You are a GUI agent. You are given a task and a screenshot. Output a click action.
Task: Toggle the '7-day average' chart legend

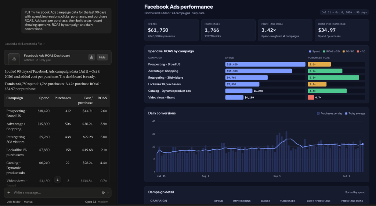(355, 113)
